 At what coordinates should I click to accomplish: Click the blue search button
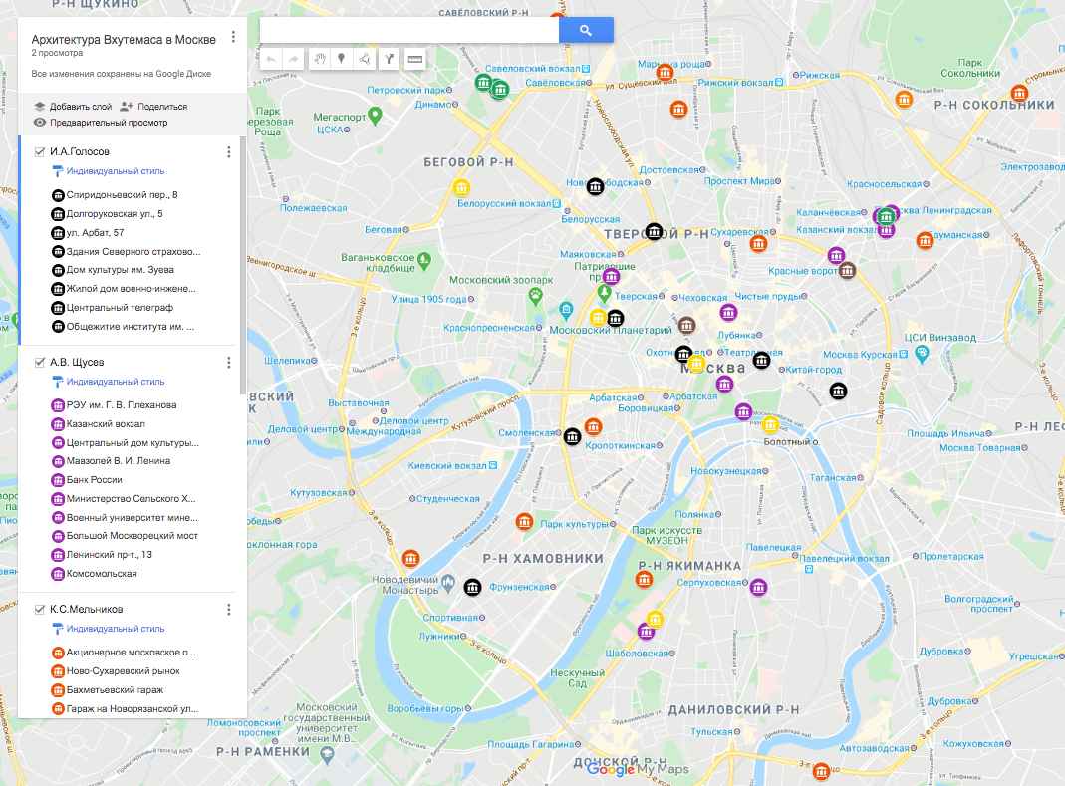pos(586,30)
